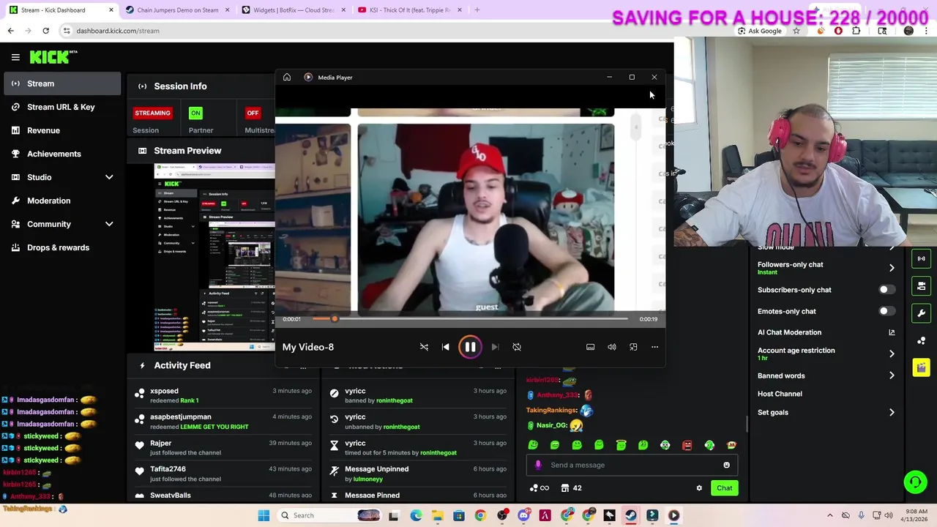The image size is (937, 527).
Task: Bookmark this page with the star icon
Action: click(x=796, y=31)
